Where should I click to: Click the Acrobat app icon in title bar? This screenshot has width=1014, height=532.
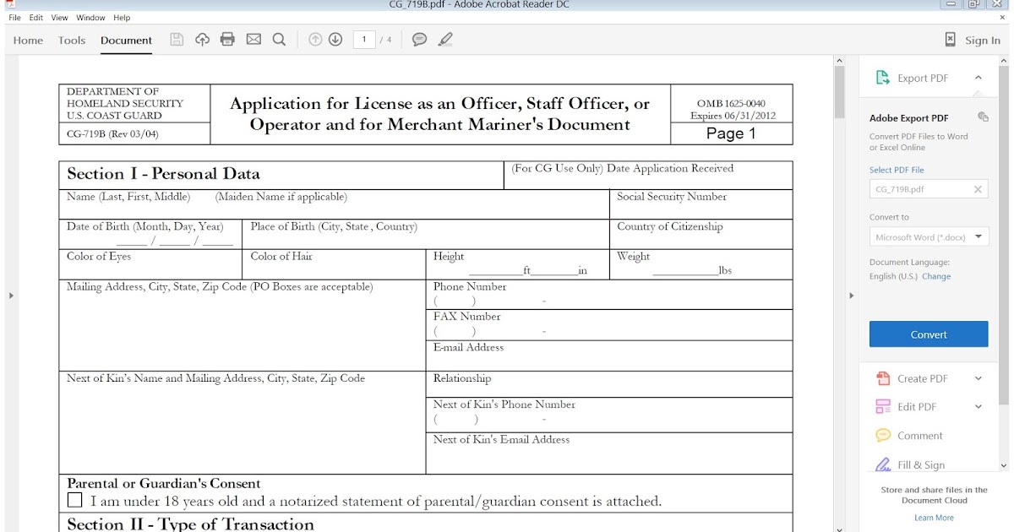9,4
